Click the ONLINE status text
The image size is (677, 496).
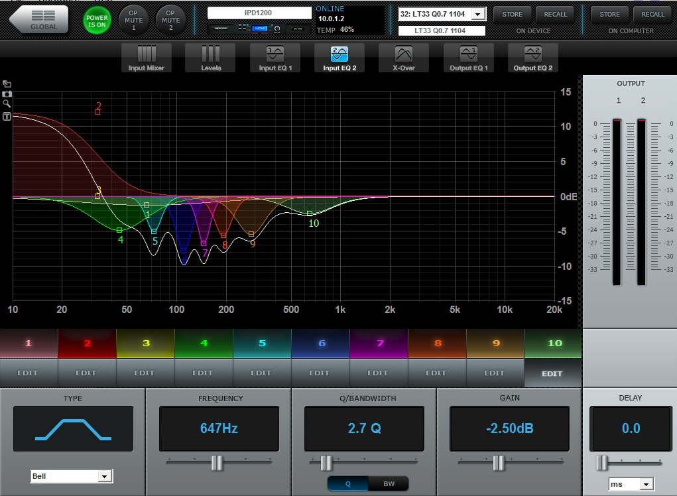coord(330,9)
